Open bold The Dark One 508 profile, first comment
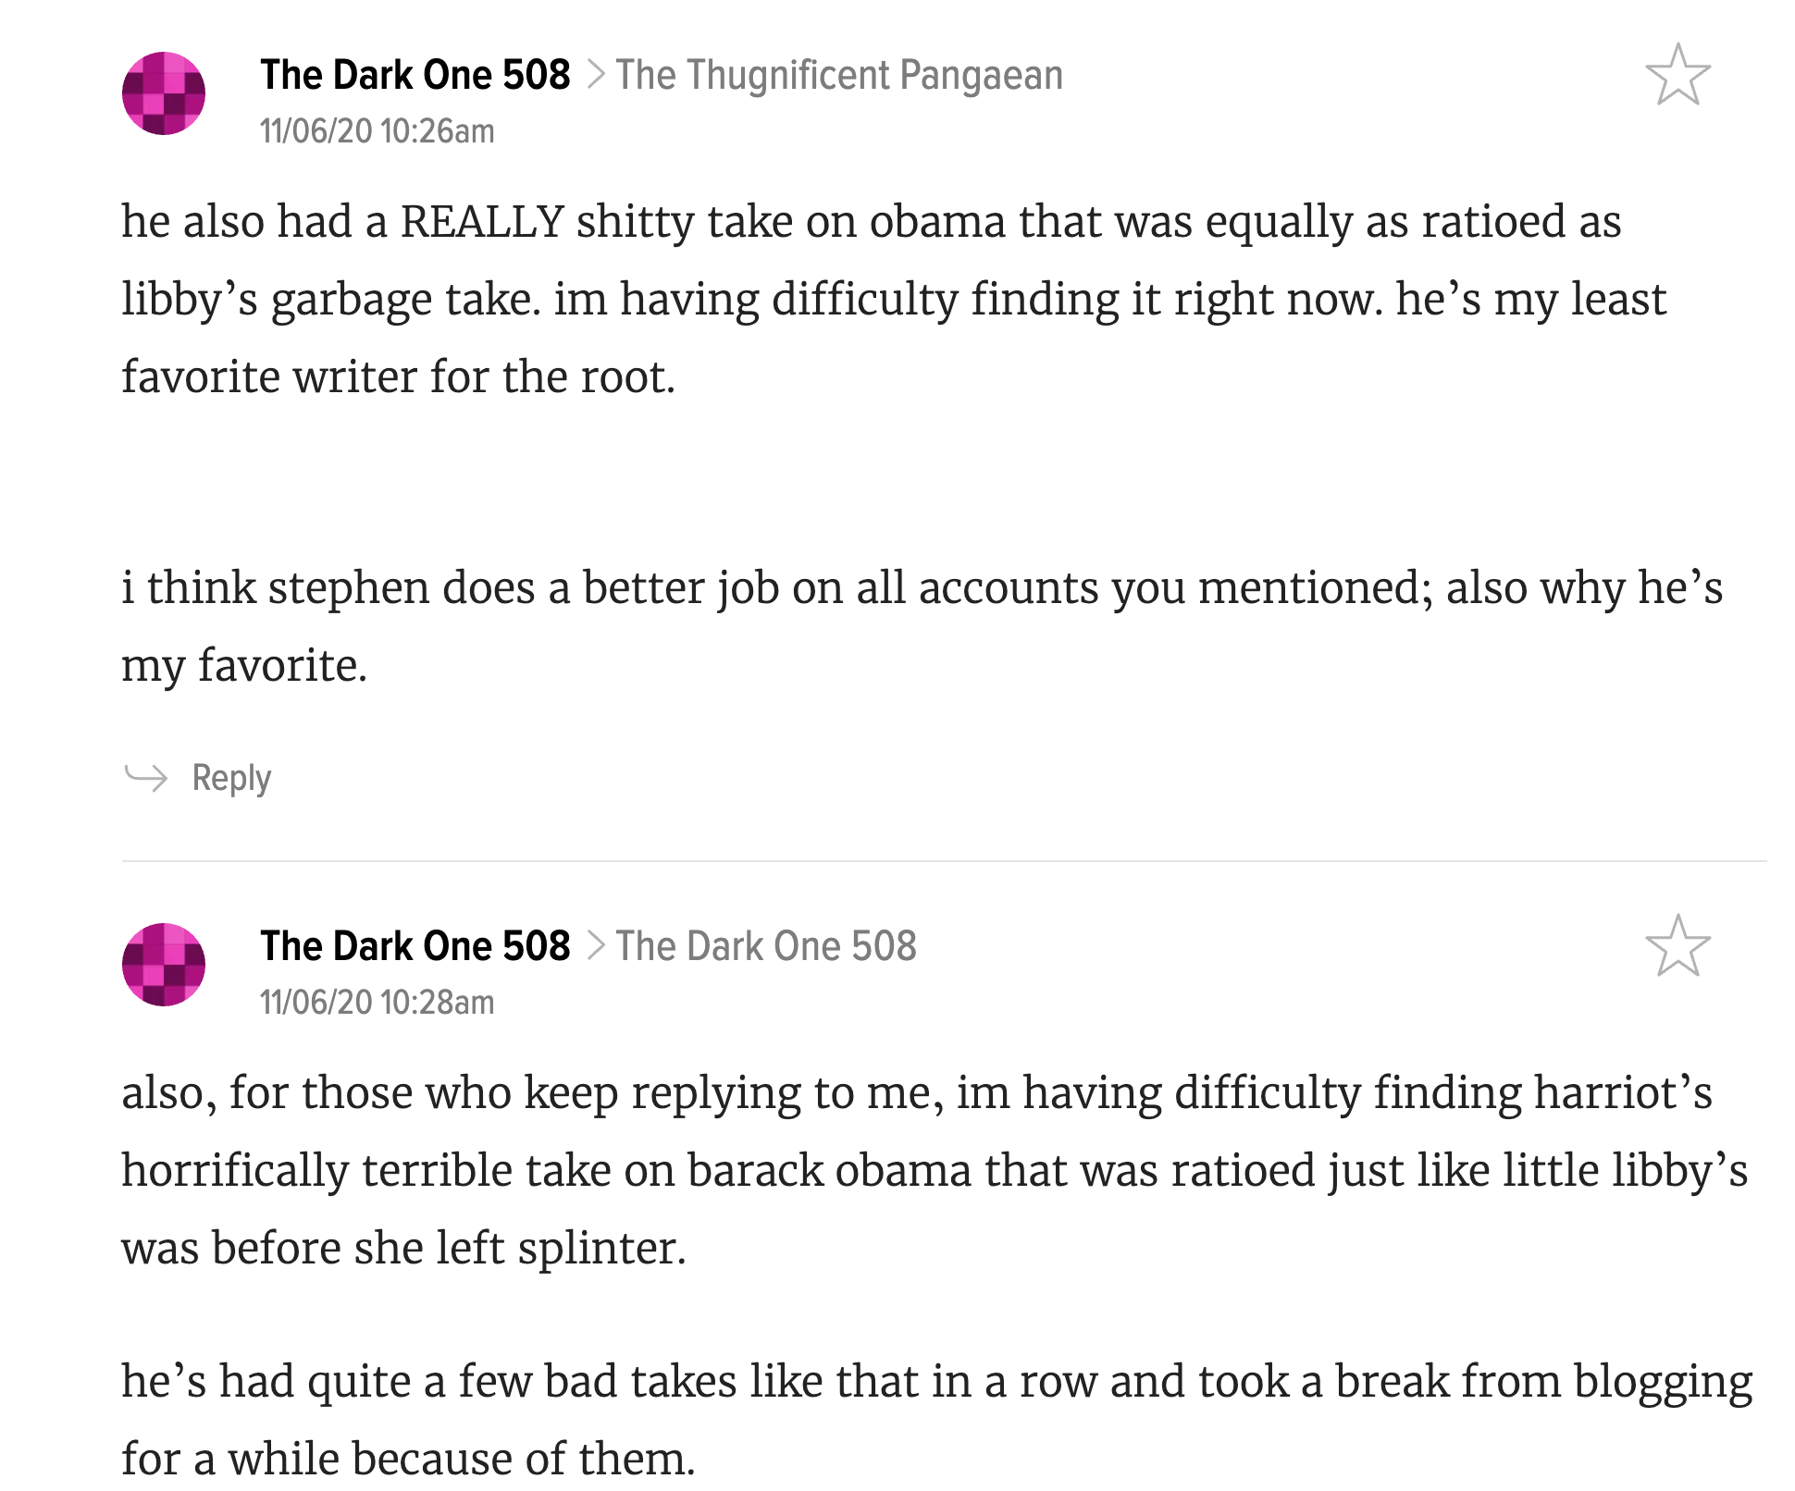Image resolution: width=1795 pixels, height=1491 pixels. pyautogui.click(x=415, y=75)
